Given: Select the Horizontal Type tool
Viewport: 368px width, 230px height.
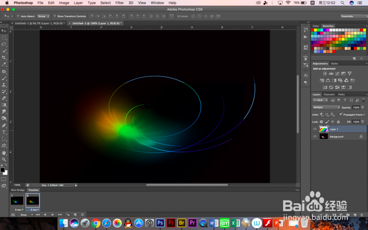Looking at the screenshot, I should coord(4,132).
